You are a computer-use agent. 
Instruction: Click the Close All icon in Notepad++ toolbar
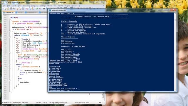(x=20, y=9)
